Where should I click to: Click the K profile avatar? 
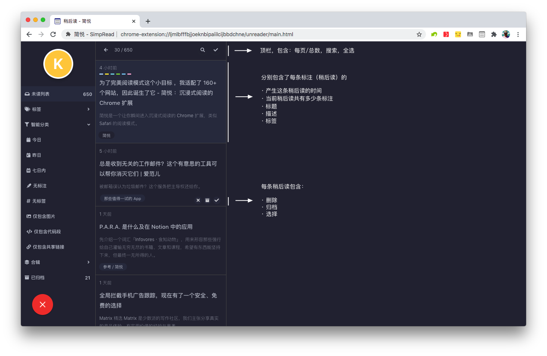click(x=58, y=64)
